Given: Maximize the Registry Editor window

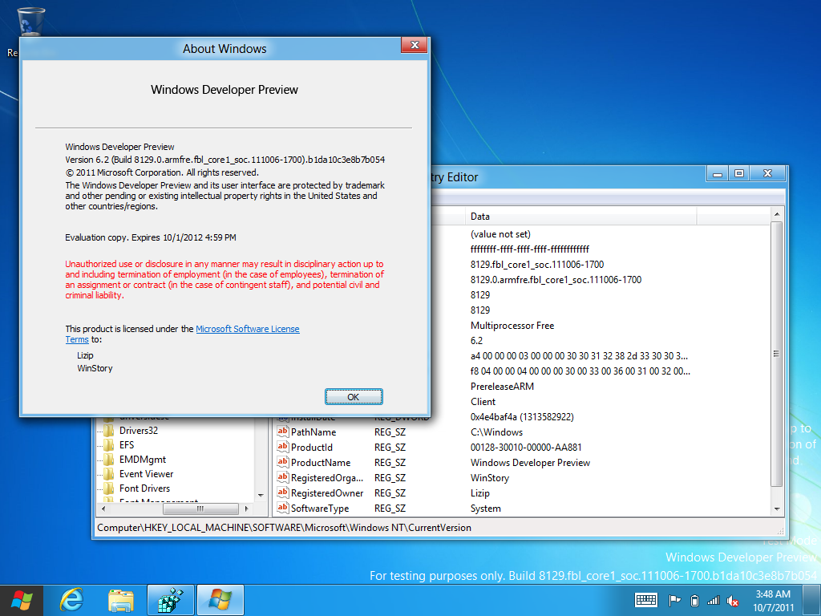Looking at the screenshot, I should pyautogui.click(x=738, y=173).
